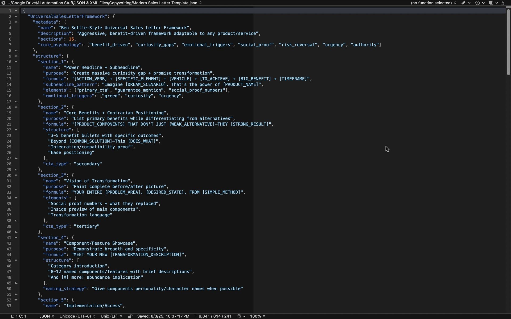Click "Core Benefits + Contrarian Positioning" text
Screen dimensions: 511x319
pyautogui.click(x=115, y=113)
